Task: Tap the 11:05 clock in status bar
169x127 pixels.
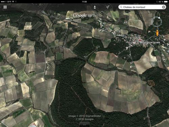Action: [x=84, y=2]
